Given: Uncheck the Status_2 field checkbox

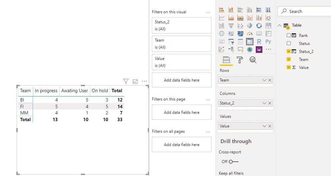Looking at the screenshot, I should click(289, 51).
